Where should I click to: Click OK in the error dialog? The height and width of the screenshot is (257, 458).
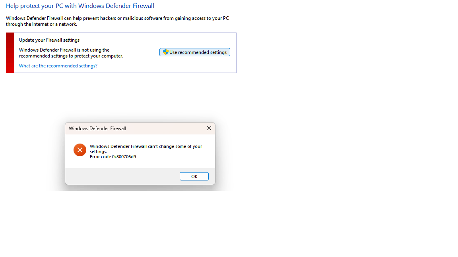point(194,176)
